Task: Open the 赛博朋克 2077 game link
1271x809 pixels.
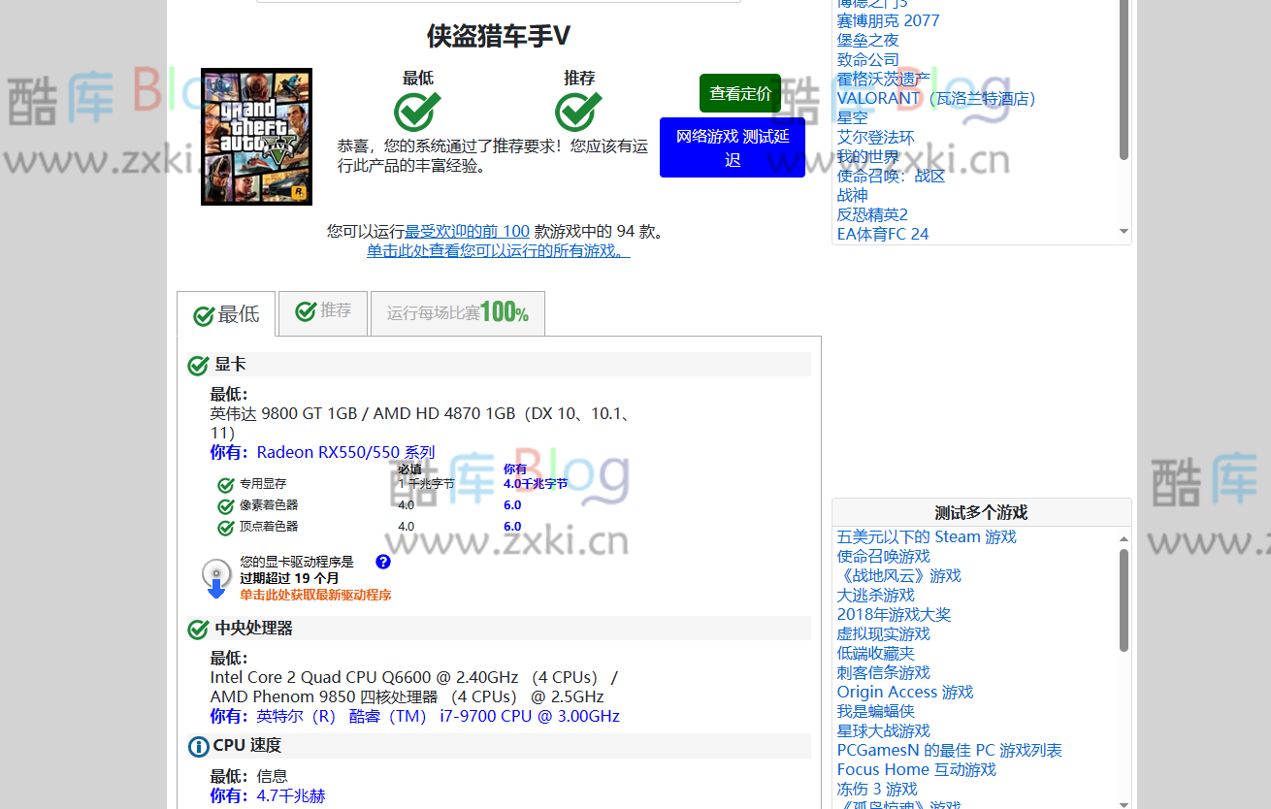Action: pos(888,20)
